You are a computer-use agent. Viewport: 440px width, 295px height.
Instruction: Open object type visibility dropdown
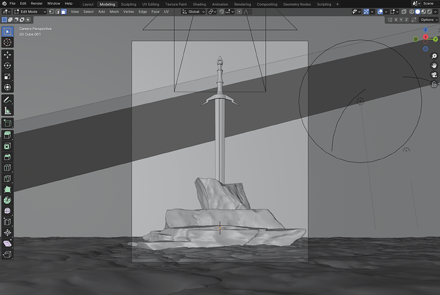tap(356, 11)
